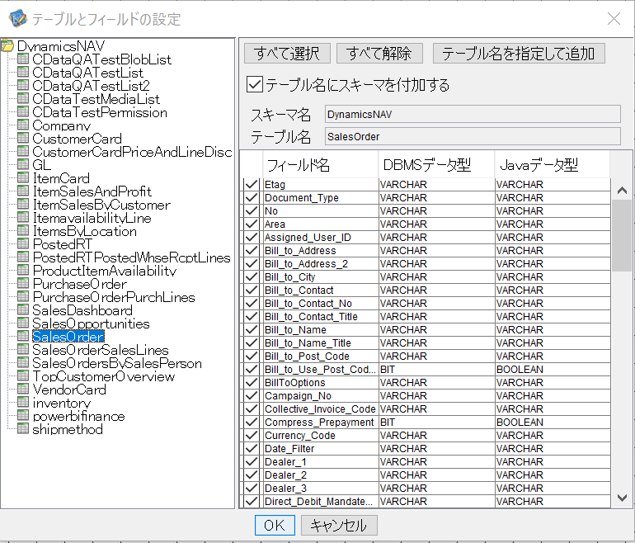Click Bill_to_Use_Post_Cod... BIT type cell
Screen dimensions: 635x543
coord(436,369)
